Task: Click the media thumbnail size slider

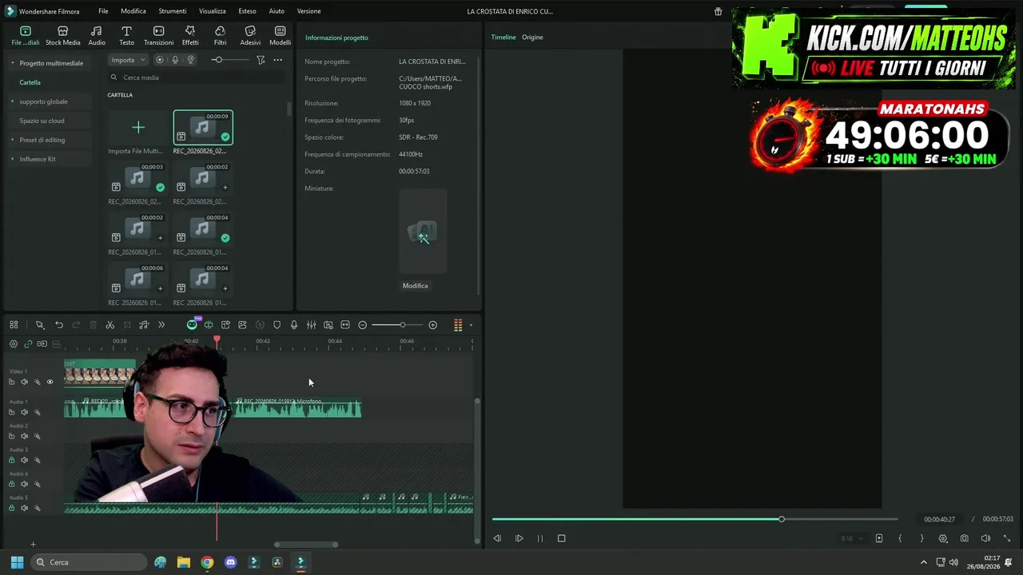Action: (217, 60)
